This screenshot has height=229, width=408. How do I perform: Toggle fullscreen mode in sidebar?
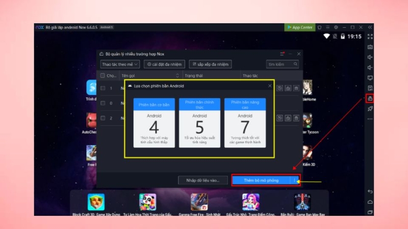click(x=370, y=37)
